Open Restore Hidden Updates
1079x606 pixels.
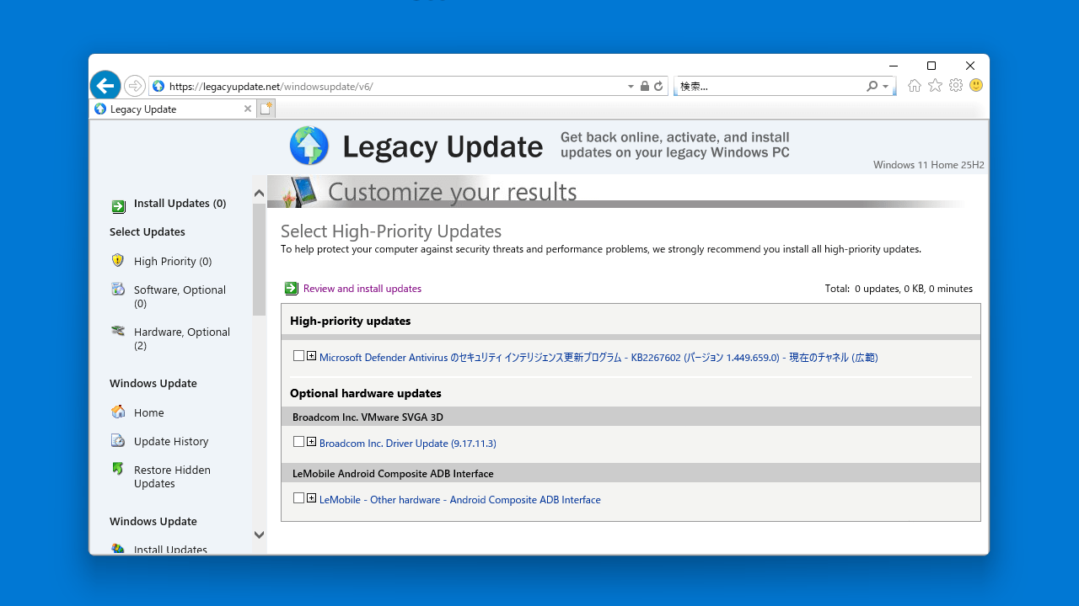coord(172,476)
